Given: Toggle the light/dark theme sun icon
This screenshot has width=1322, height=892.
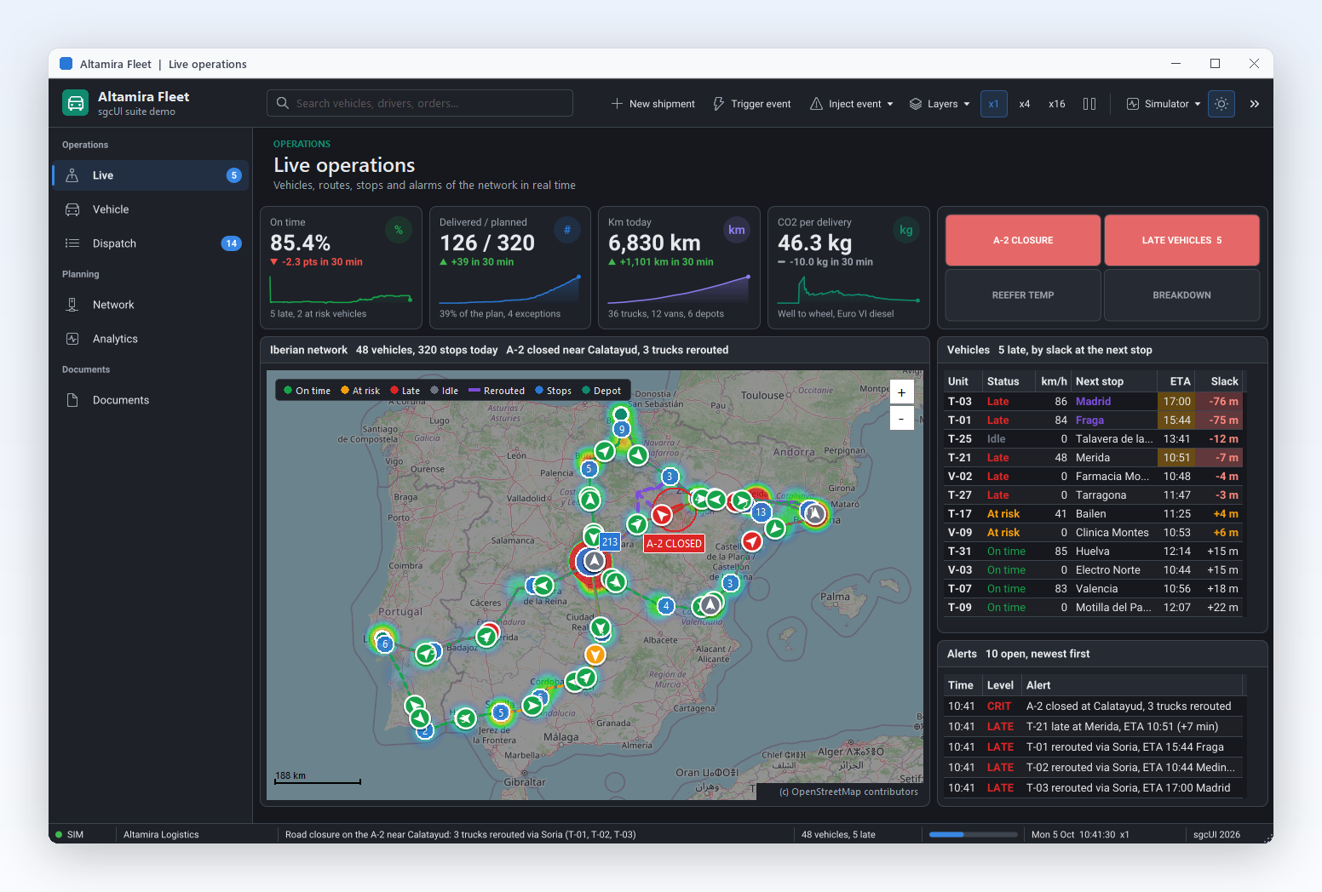Looking at the screenshot, I should tap(1221, 104).
